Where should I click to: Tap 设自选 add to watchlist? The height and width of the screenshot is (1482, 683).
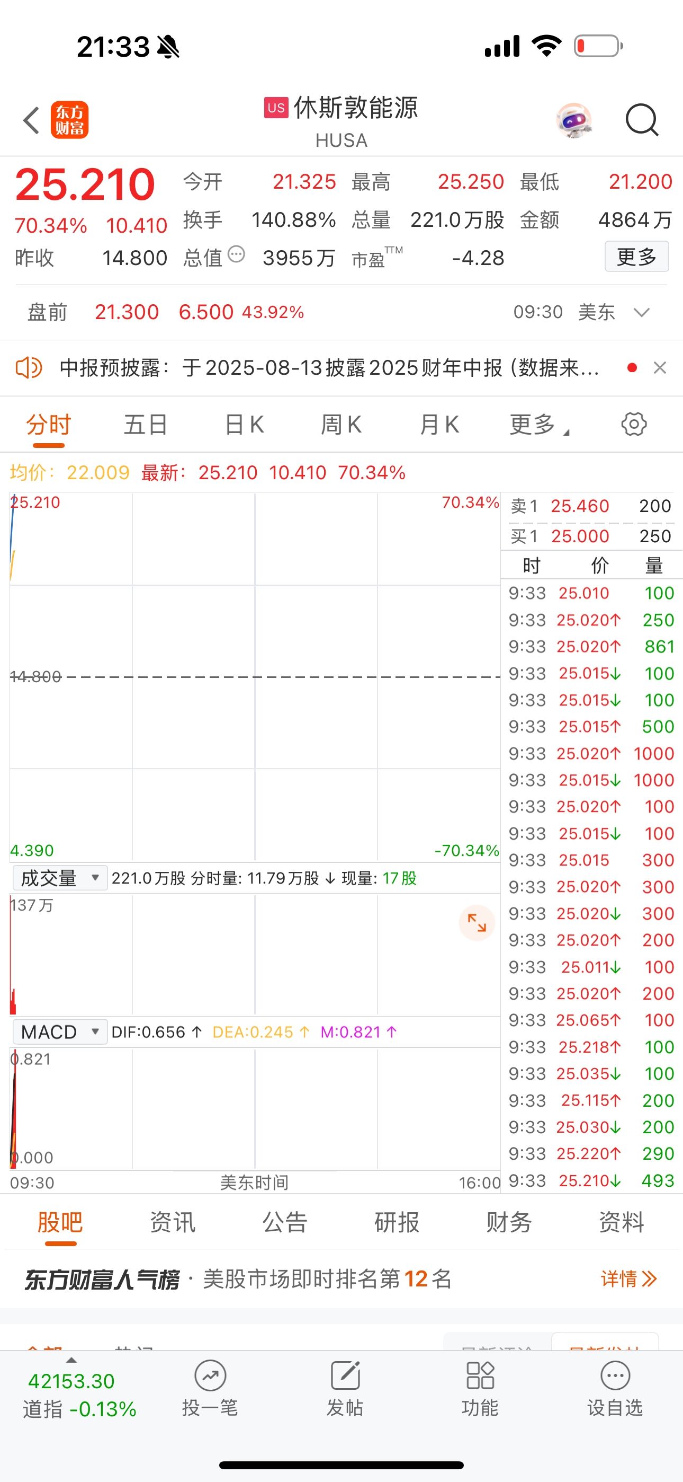(615, 1388)
